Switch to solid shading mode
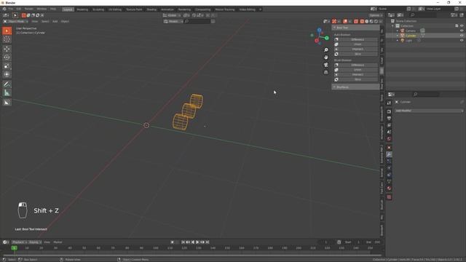 point(367,21)
